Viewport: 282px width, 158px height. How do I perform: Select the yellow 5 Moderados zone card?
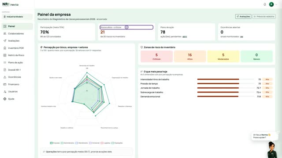[x=223, y=57]
